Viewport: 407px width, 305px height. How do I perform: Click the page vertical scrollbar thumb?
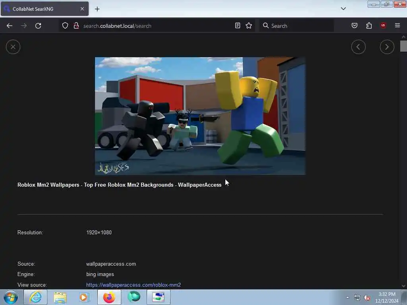[x=403, y=46]
